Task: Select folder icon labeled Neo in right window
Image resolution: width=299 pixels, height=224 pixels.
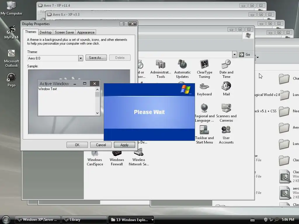Action: [284, 111]
